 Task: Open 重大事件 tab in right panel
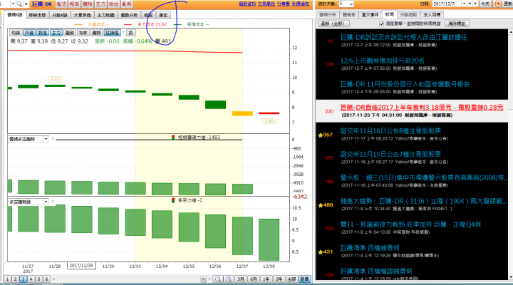pos(370,15)
